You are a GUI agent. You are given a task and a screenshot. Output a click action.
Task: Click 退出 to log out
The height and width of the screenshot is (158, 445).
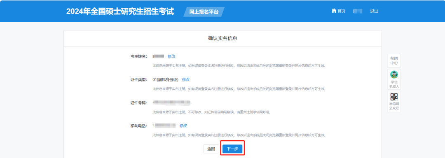[374, 11]
